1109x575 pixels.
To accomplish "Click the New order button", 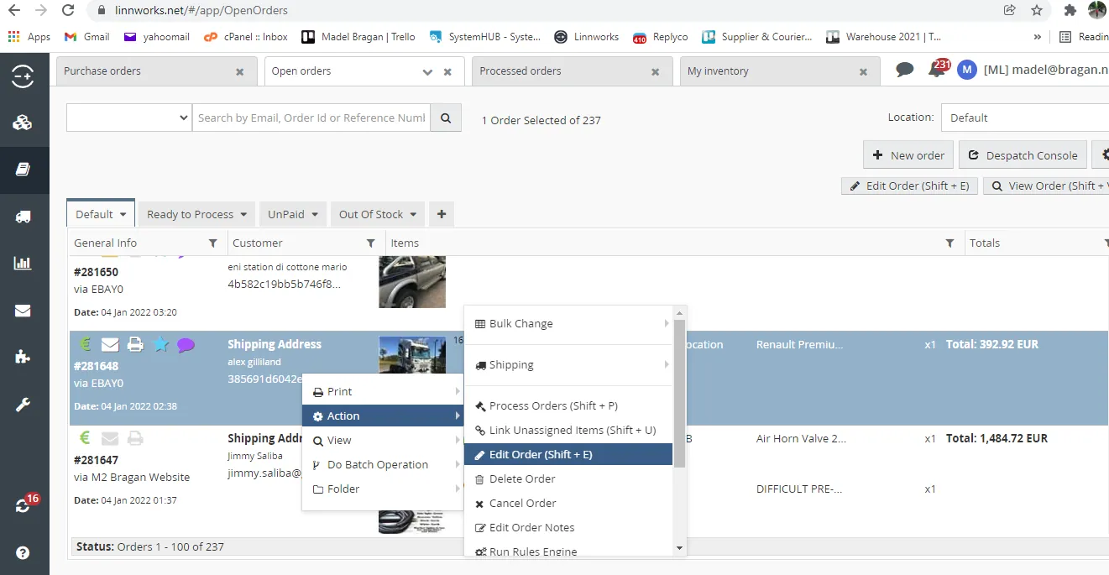I will tap(908, 155).
